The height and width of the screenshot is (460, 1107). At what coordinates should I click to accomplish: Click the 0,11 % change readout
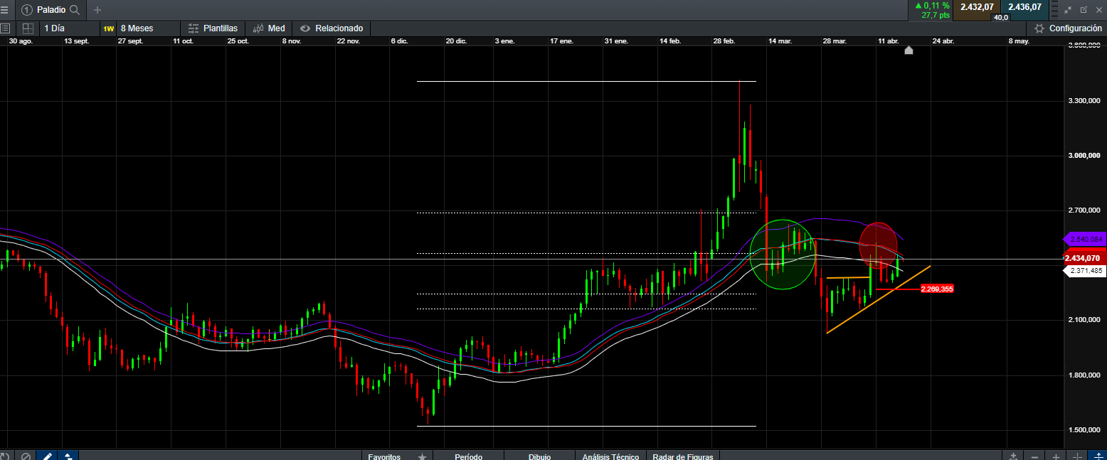coord(932,6)
